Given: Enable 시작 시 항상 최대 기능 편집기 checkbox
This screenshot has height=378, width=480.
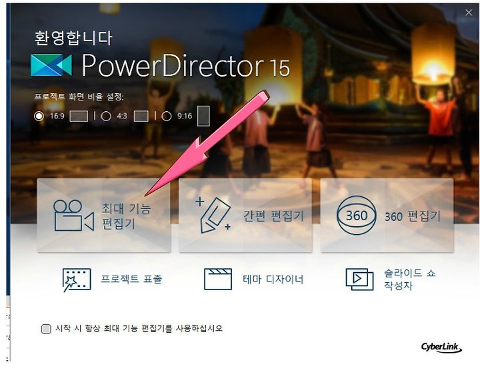Looking at the screenshot, I should (46, 329).
